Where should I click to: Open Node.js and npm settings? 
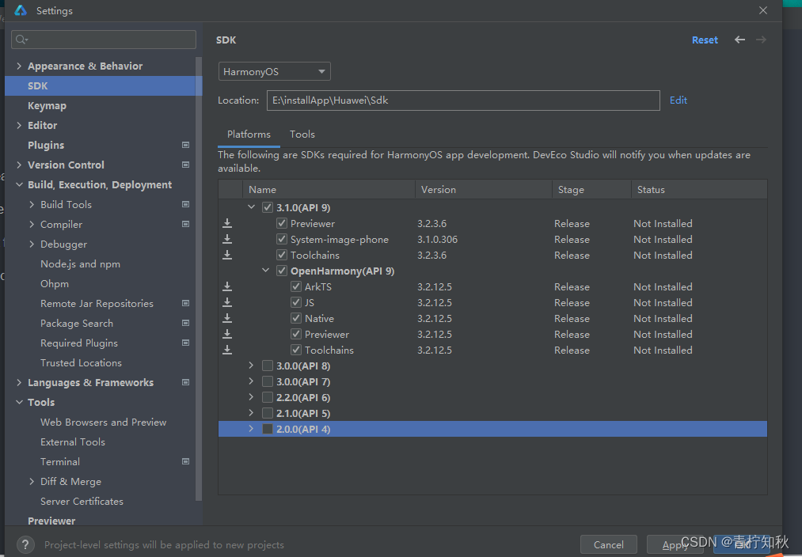[x=80, y=264]
